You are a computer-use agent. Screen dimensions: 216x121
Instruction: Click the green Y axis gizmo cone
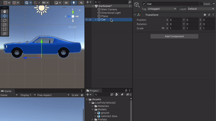pos(73,12)
